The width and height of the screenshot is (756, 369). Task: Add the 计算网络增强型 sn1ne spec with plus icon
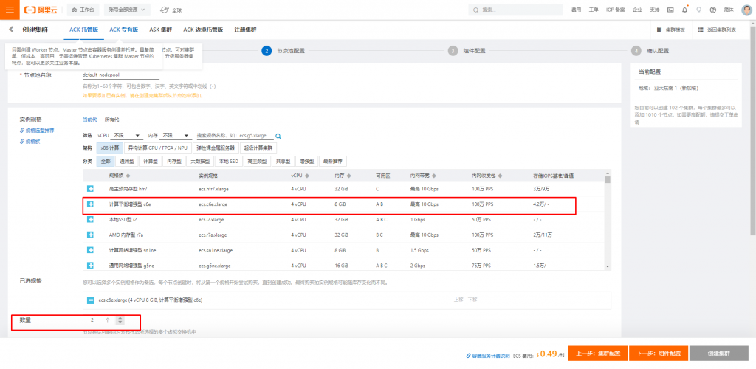(x=90, y=250)
